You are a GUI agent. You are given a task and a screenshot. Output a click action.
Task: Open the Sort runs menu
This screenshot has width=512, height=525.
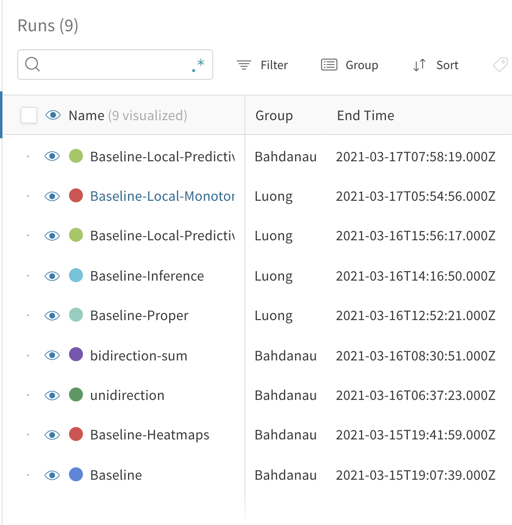click(x=435, y=65)
